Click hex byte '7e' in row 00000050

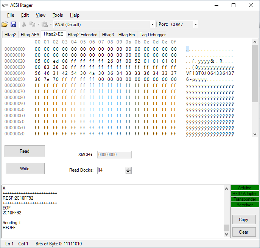pyautogui.click(x=47, y=79)
